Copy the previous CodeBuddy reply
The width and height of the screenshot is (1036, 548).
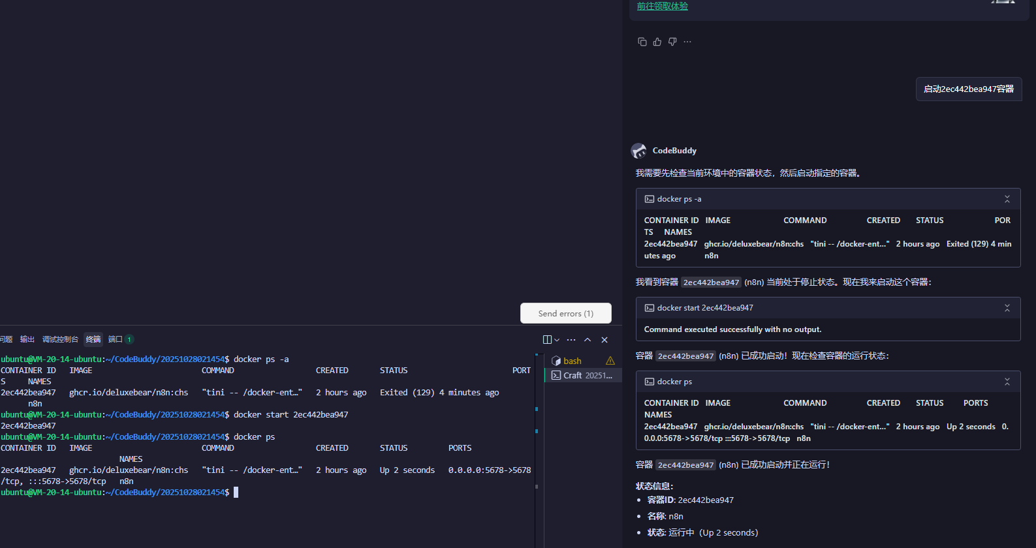pyautogui.click(x=642, y=42)
